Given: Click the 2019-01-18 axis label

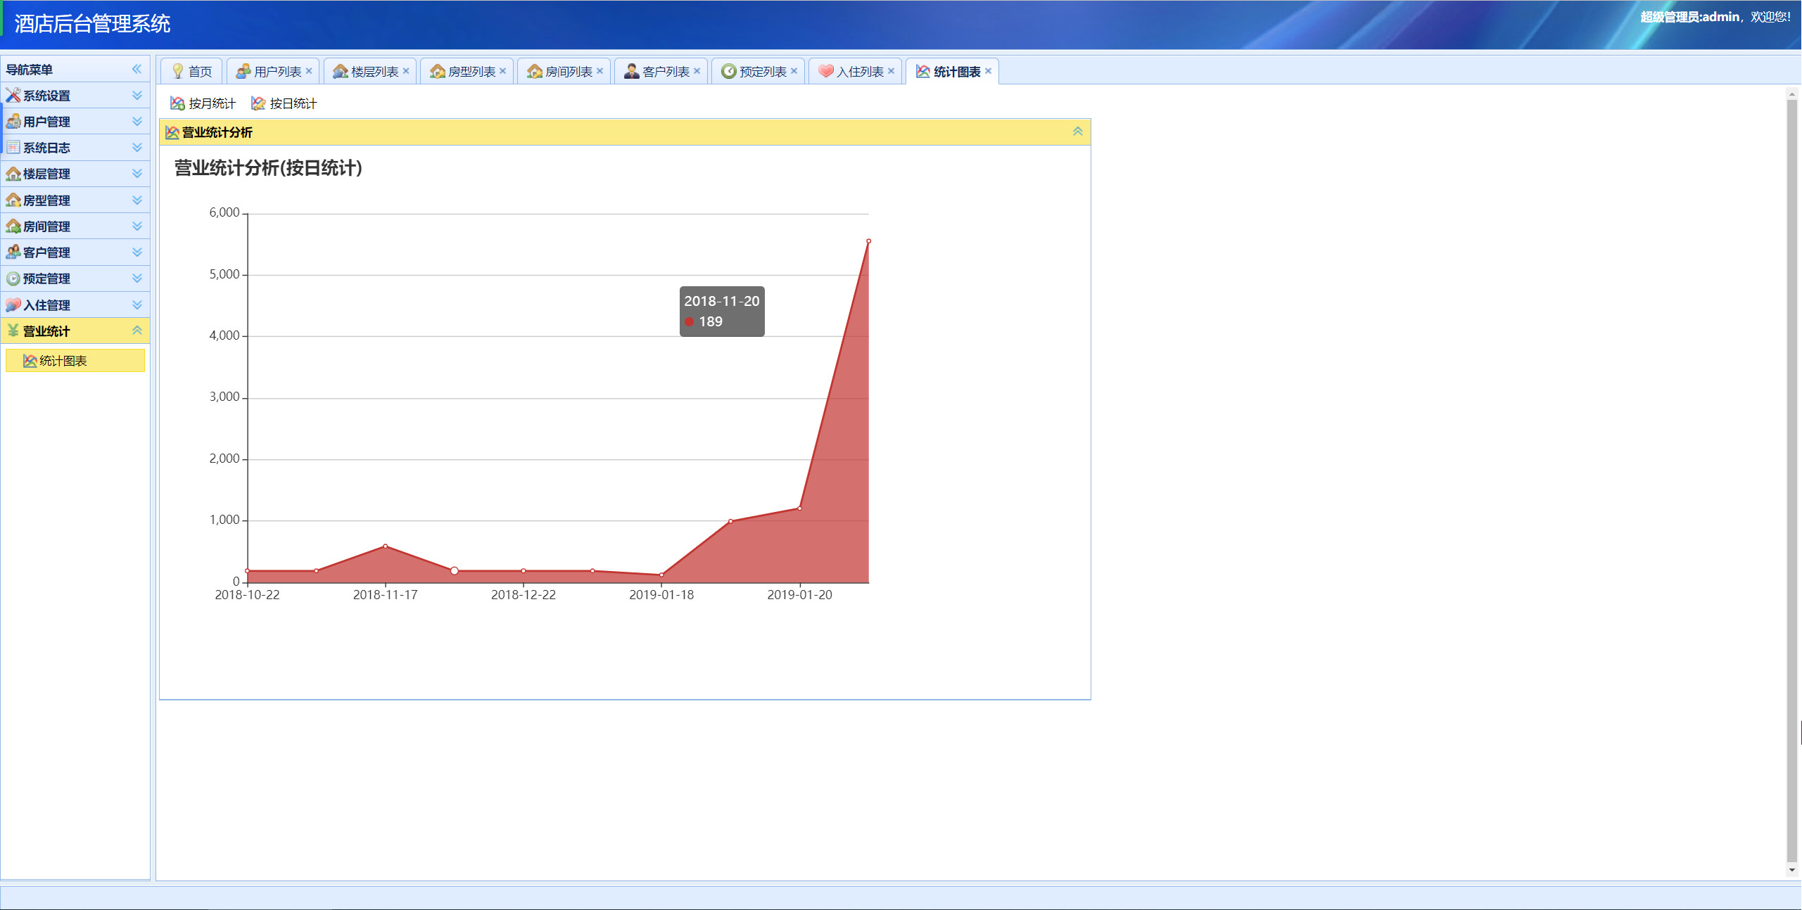Looking at the screenshot, I should tap(661, 595).
